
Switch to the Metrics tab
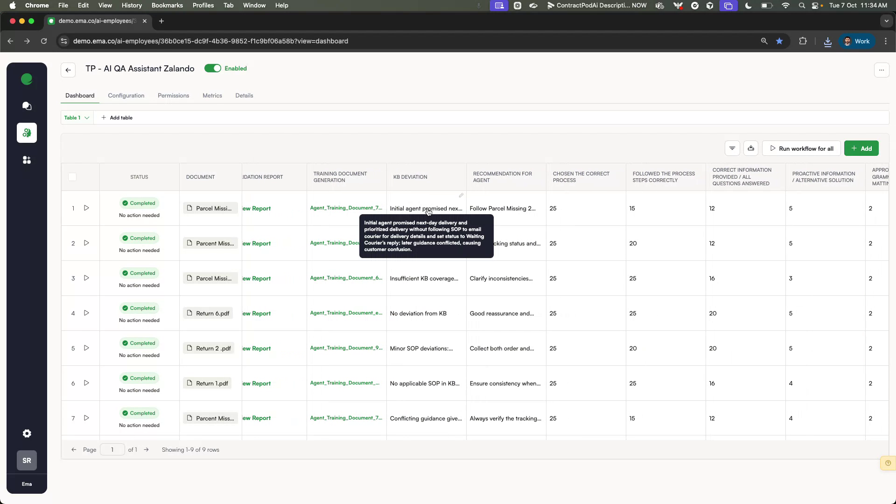[212, 95]
